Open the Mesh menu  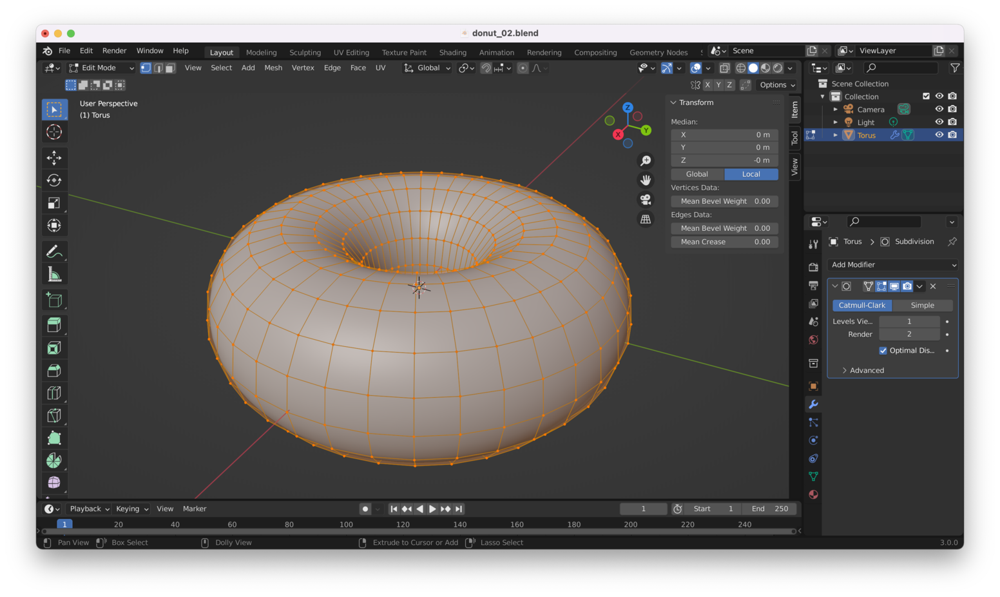pyautogui.click(x=273, y=68)
